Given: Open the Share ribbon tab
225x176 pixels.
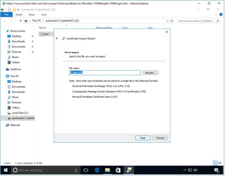Looking at the screenshot, I should click(32, 15).
